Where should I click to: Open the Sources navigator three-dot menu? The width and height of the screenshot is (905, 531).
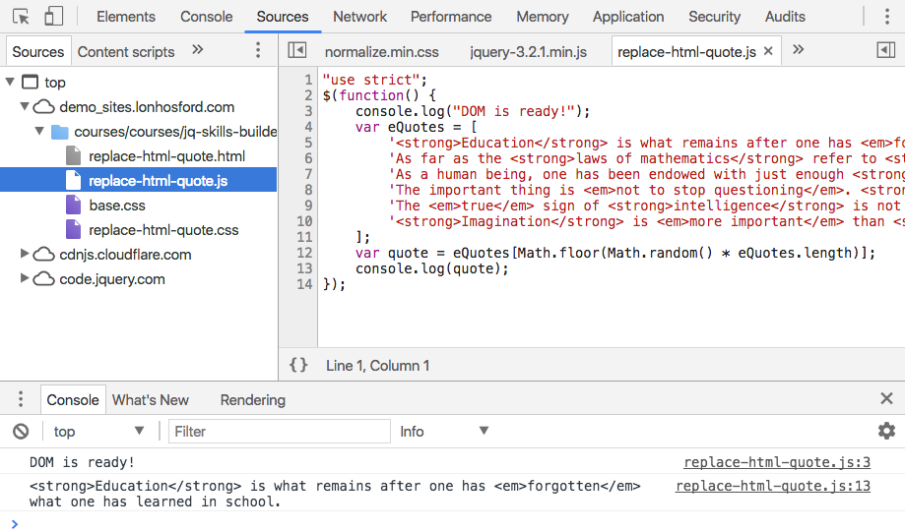click(x=258, y=50)
